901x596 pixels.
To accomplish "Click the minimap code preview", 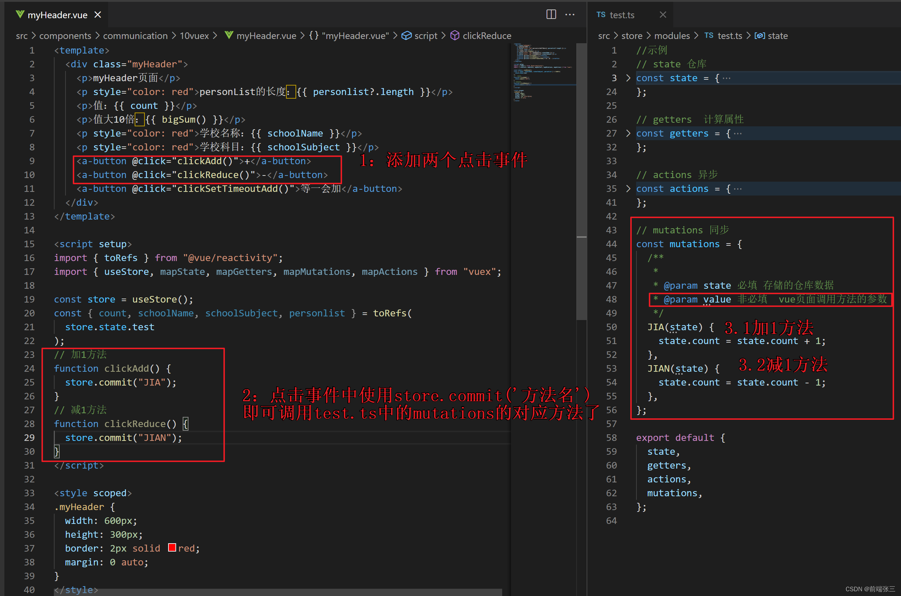I will click(x=543, y=72).
